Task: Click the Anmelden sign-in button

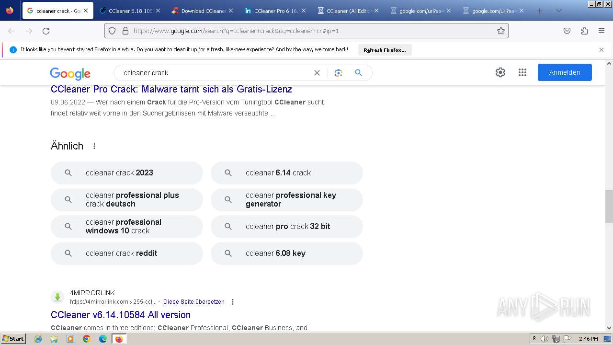Action: (565, 72)
